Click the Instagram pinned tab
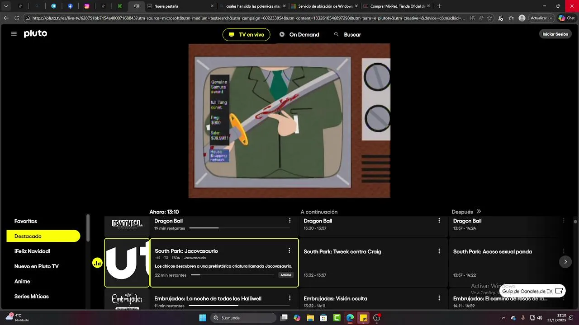This screenshot has width=579, height=325. coord(87,6)
